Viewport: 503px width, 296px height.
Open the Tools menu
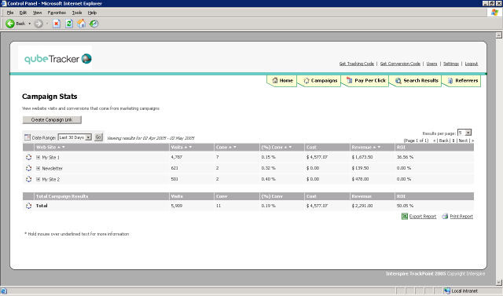click(x=77, y=13)
